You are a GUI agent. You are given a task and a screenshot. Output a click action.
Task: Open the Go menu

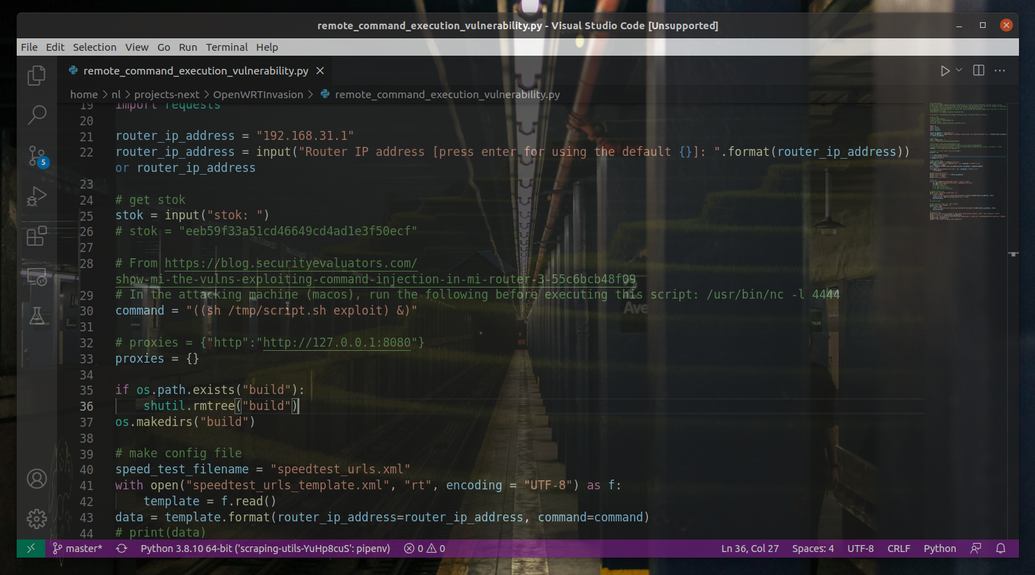click(x=164, y=47)
